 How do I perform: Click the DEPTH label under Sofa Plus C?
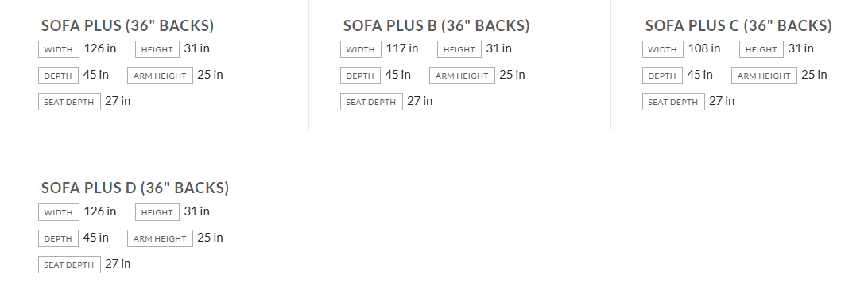coord(662,76)
